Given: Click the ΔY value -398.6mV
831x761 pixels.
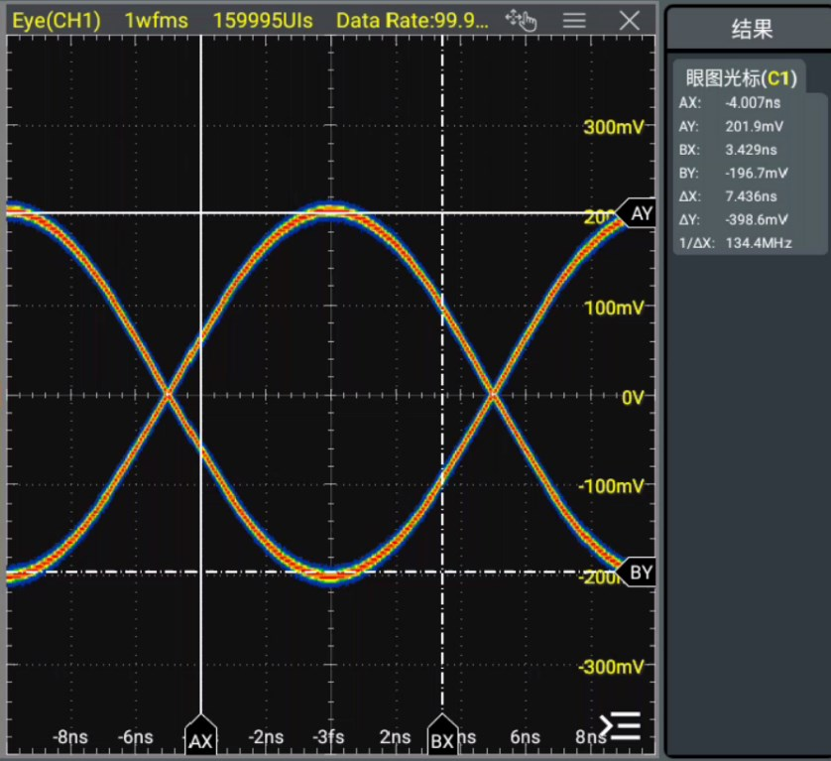Looking at the screenshot, I should click(757, 219).
